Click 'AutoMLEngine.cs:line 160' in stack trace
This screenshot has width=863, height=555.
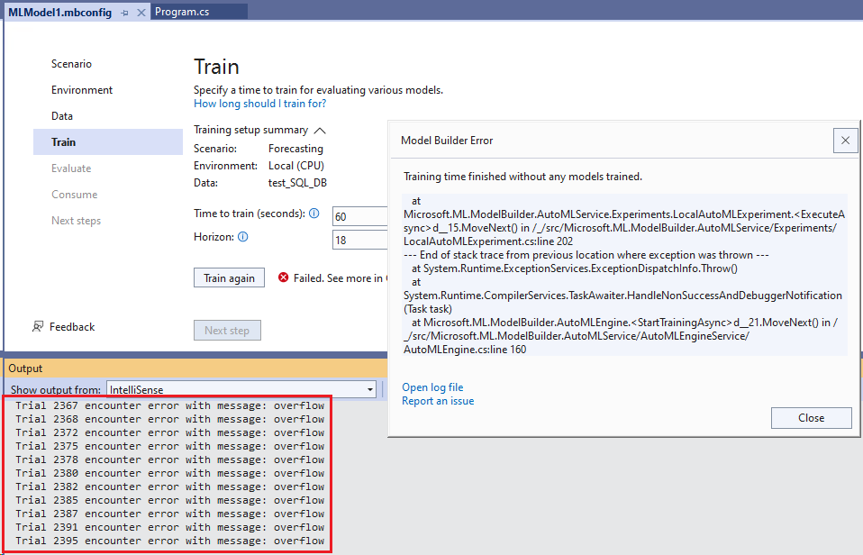coord(465,350)
